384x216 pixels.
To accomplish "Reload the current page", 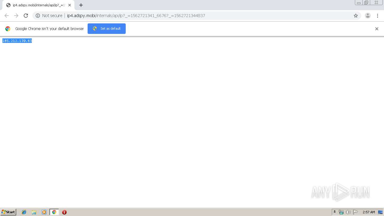I will pyautogui.click(x=26, y=16).
